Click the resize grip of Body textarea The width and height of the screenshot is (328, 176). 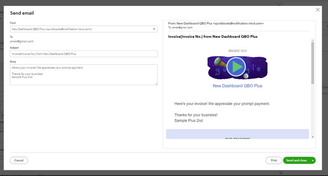coord(156,84)
